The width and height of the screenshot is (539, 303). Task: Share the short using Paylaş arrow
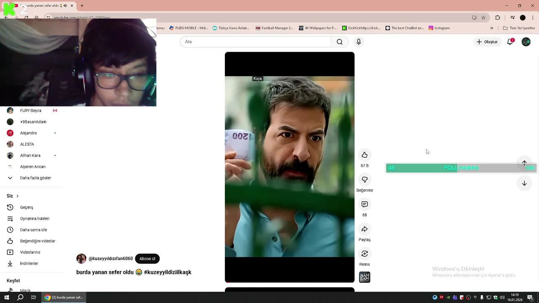pos(365,229)
